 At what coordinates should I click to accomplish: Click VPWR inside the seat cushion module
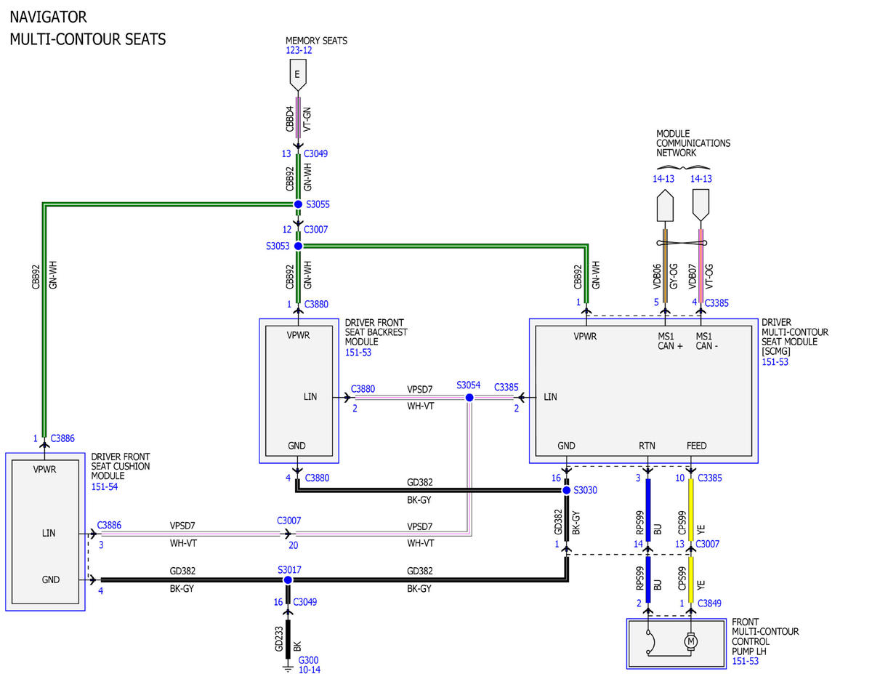pos(45,470)
